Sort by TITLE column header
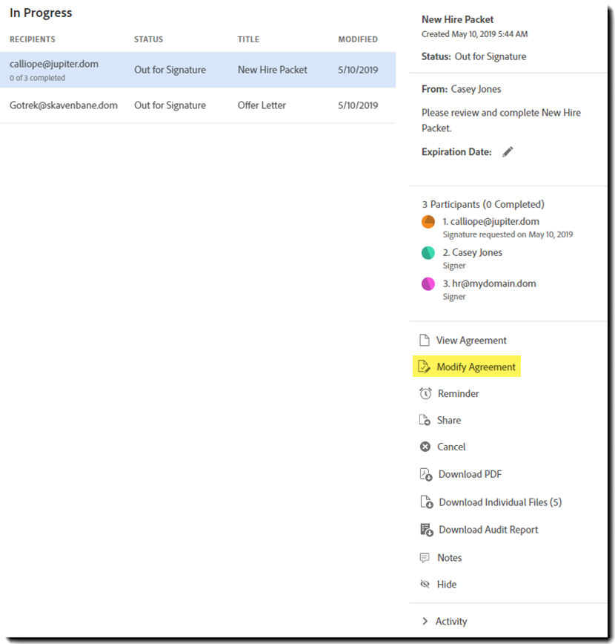Viewport: 615px width, 644px height. click(248, 39)
